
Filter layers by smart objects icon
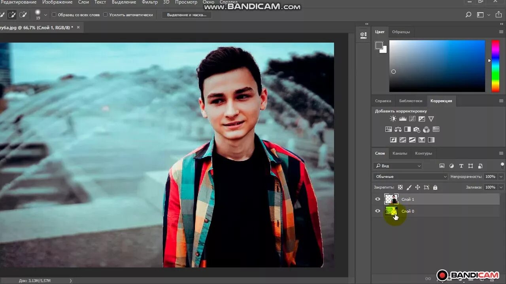pyautogui.click(x=480, y=166)
